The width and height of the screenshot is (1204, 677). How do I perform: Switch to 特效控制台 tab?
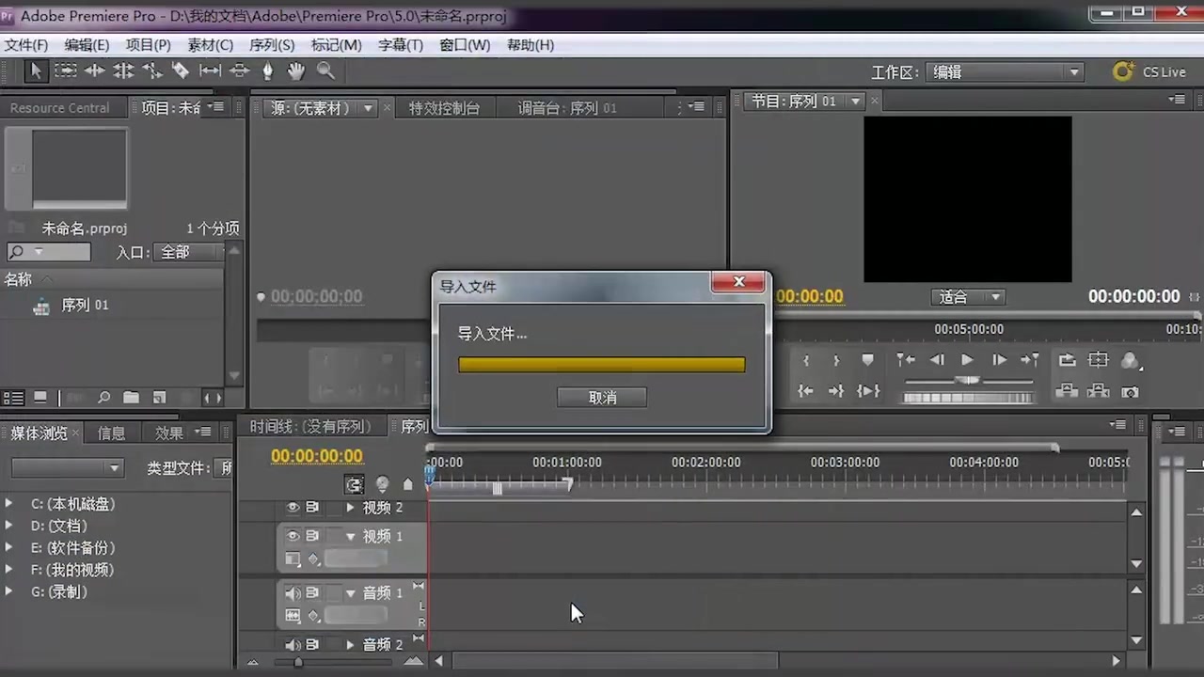coord(444,108)
